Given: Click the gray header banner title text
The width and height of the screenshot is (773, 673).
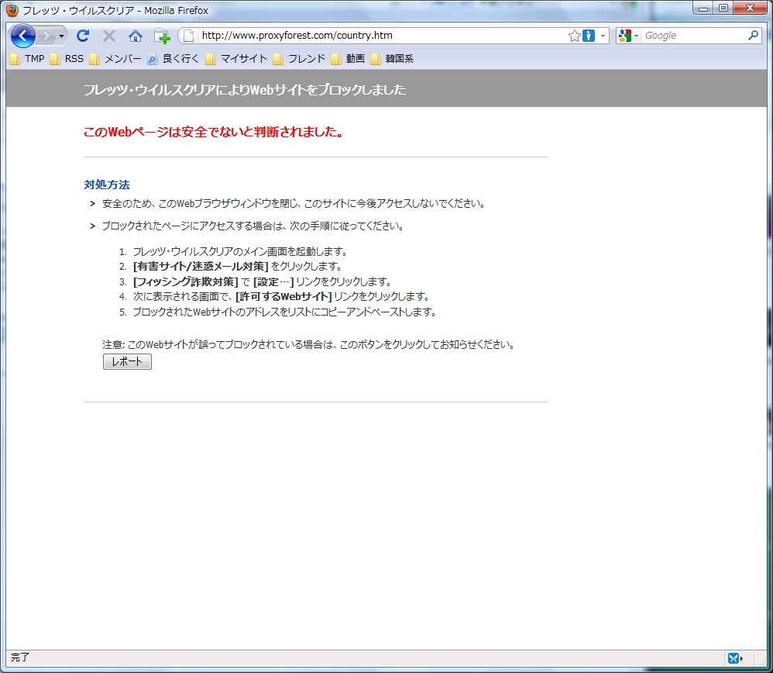Looking at the screenshot, I should 245,90.
